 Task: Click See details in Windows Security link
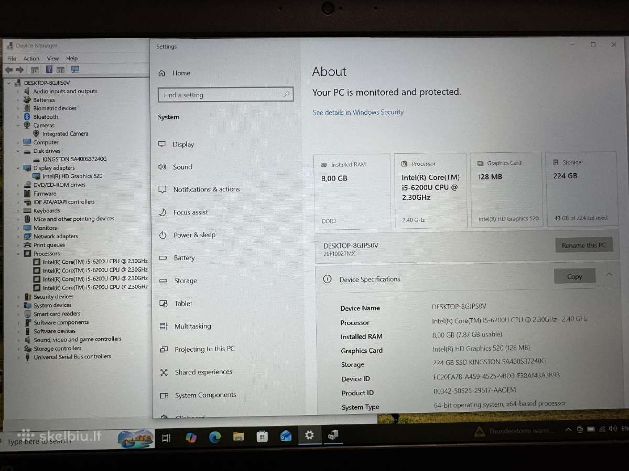pyautogui.click(x=358, y=112)
